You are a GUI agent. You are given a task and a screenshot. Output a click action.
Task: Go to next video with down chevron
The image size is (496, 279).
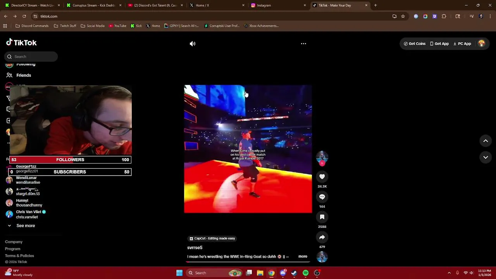tap(486, 157)
